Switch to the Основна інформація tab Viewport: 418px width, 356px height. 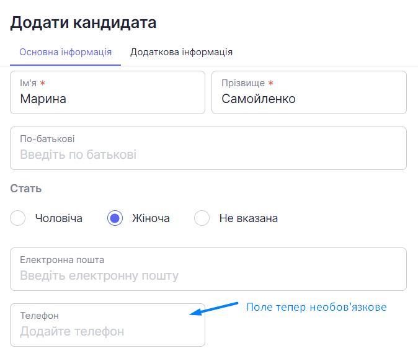[65, 52]
